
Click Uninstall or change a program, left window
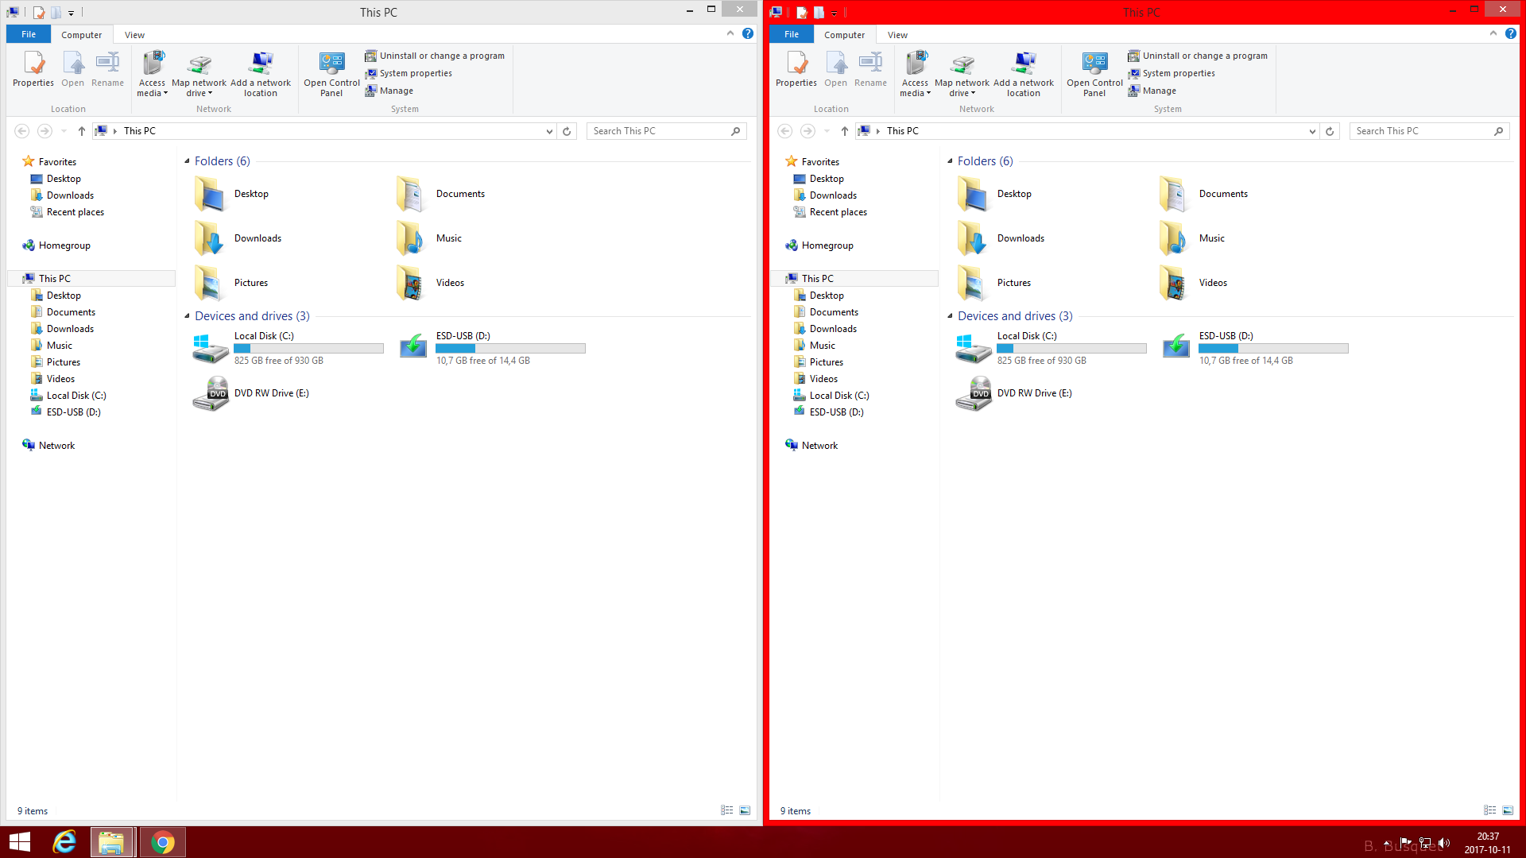(441, 56)
